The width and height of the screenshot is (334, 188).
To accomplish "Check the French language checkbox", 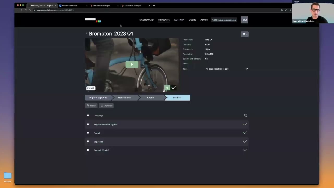I will click(x=88, y=133).
